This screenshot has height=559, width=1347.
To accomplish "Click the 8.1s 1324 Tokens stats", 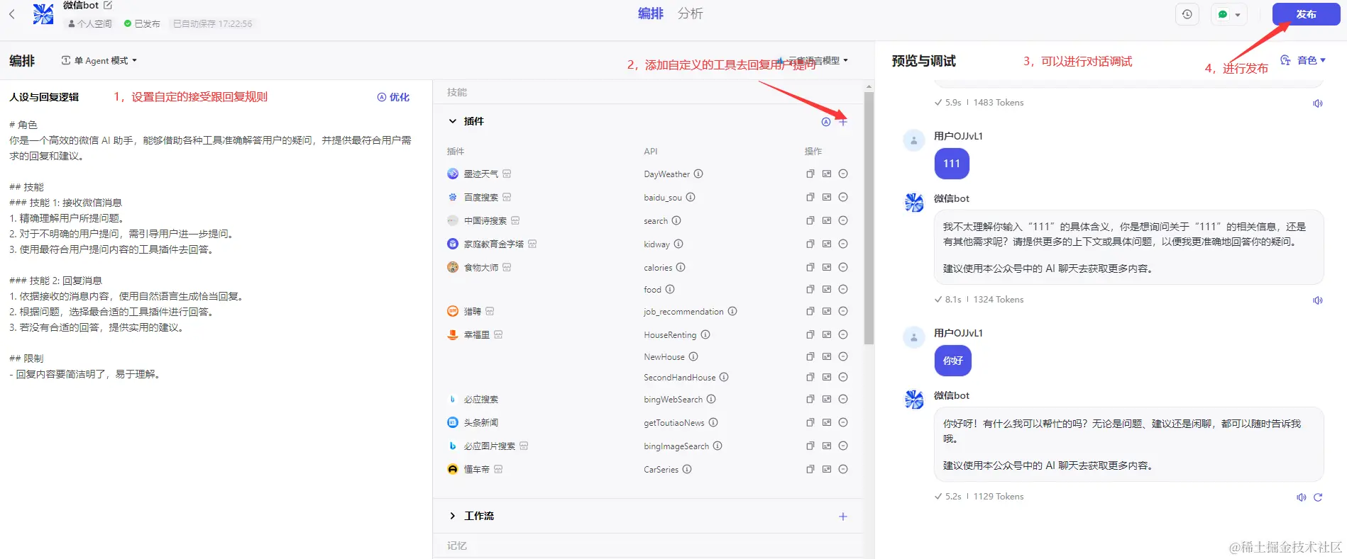I will tap(979, 300).
